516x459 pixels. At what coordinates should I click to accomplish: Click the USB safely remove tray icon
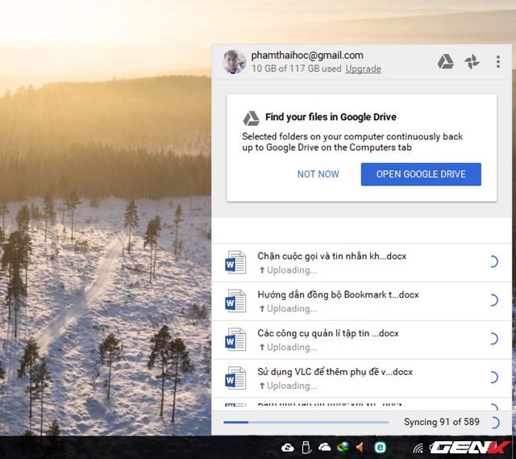306,448
